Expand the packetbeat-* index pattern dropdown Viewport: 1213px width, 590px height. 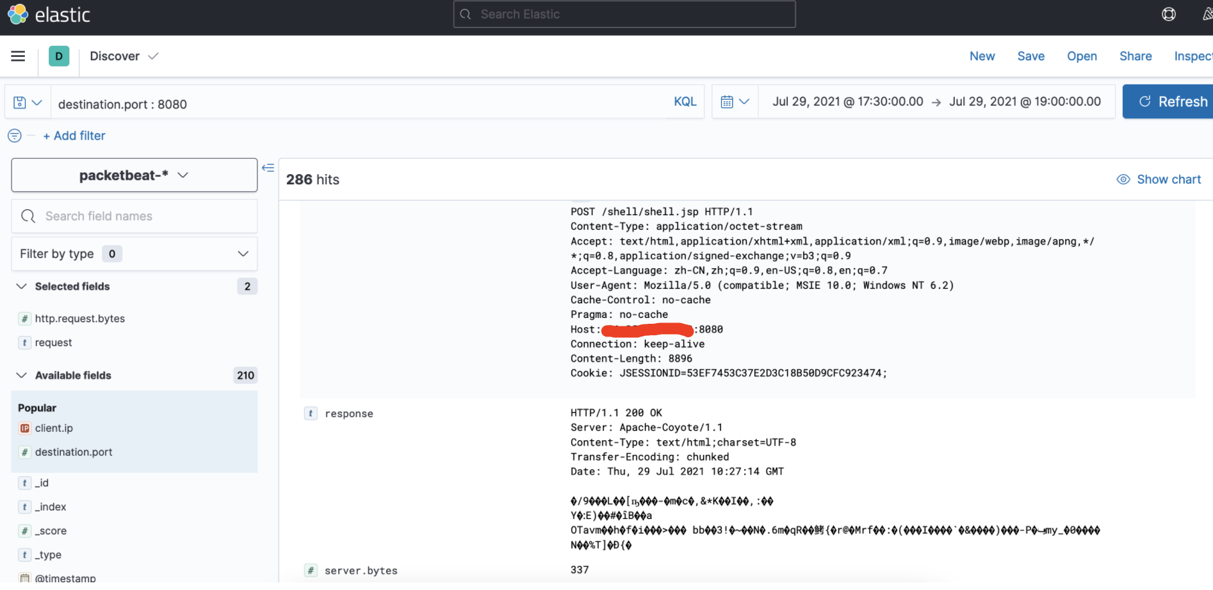(x=134, y=175)
